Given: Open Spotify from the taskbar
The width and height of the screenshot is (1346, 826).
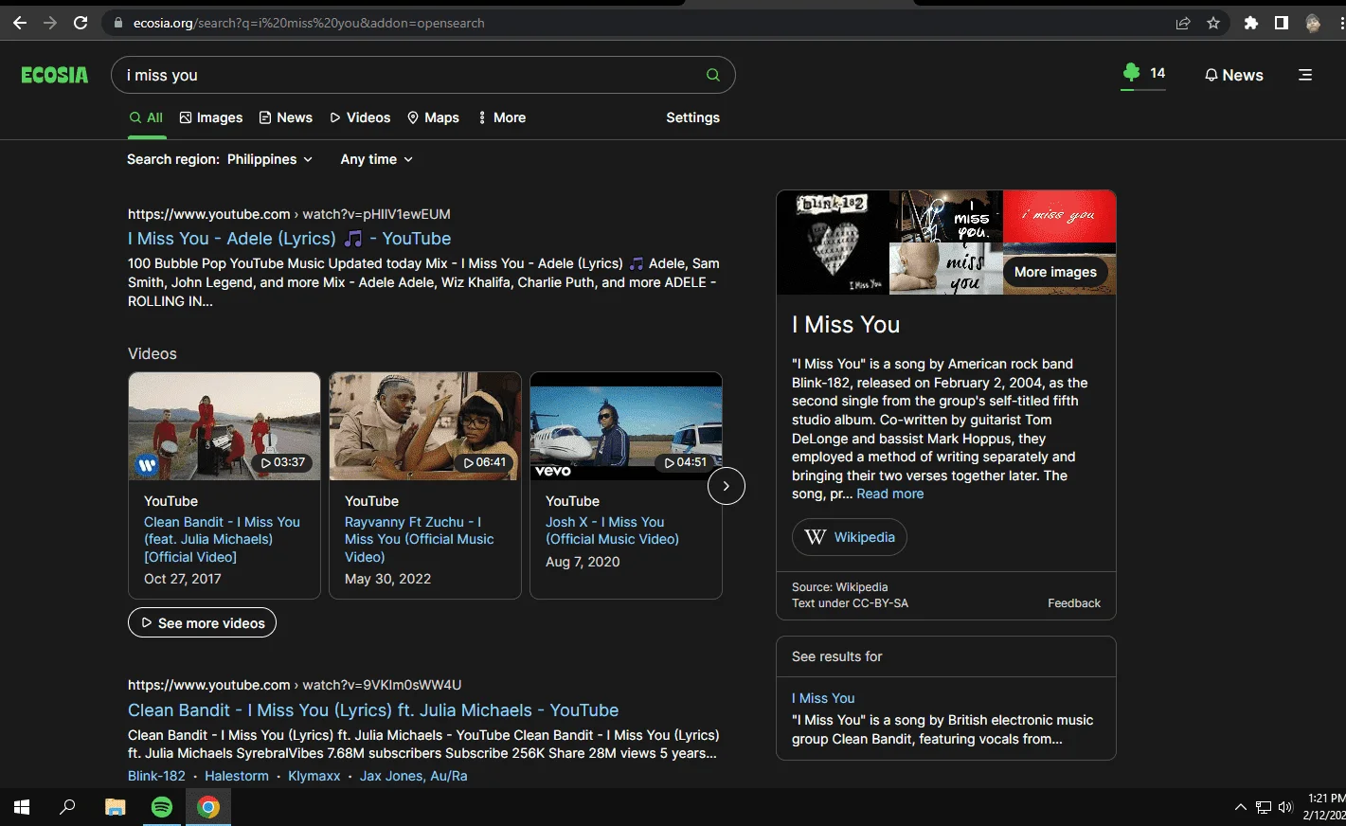Looking at the screenshot, I should tap(162, 807).
